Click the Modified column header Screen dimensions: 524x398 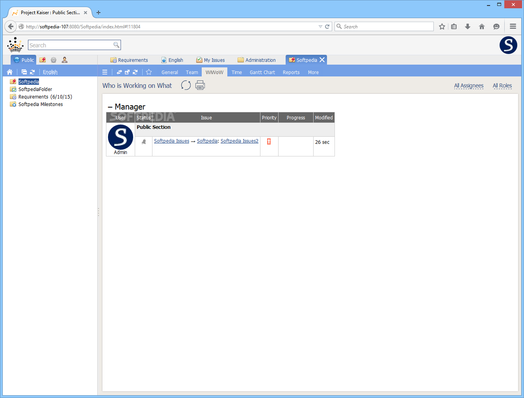coord(324,117)
